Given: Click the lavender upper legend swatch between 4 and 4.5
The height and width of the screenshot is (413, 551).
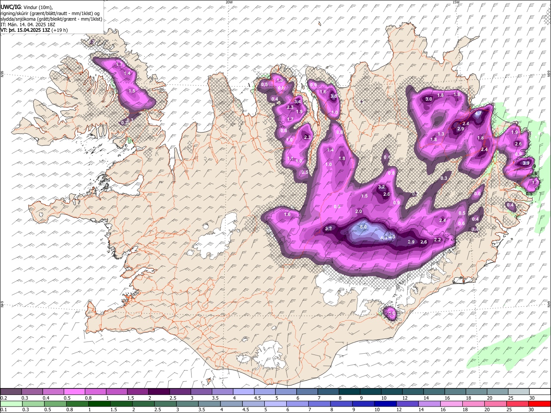Looking at the screenshot, I should coord(244,391).
